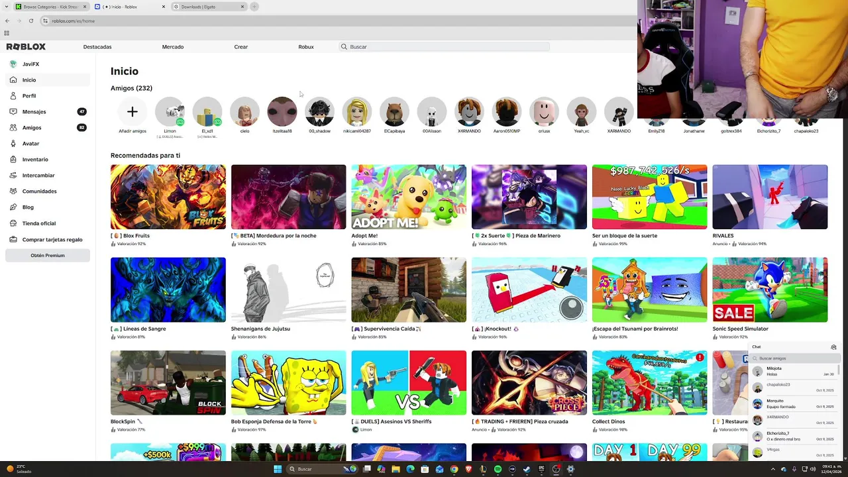Open 00_shadow friend avatar
The height and width of the screenshot is (477, 848).
319,112
